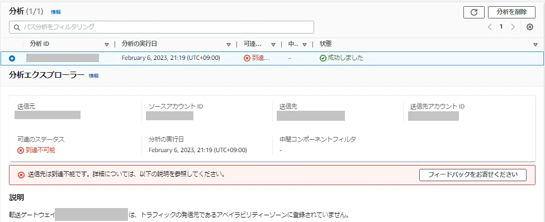Go to next page arrow
The height and width of the screenshot is (222, 545).
(513, 27)
